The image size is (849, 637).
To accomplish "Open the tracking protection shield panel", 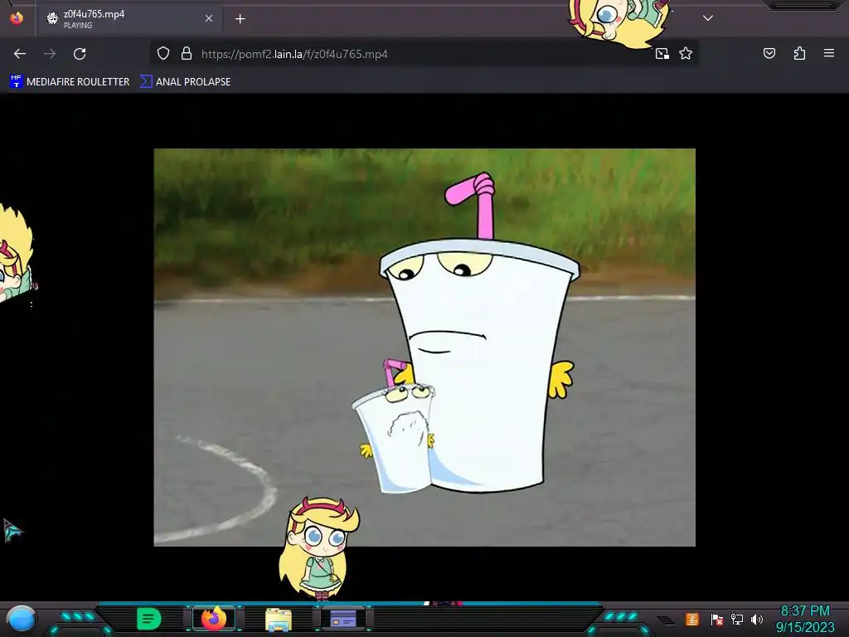I will tap(163, 54).
